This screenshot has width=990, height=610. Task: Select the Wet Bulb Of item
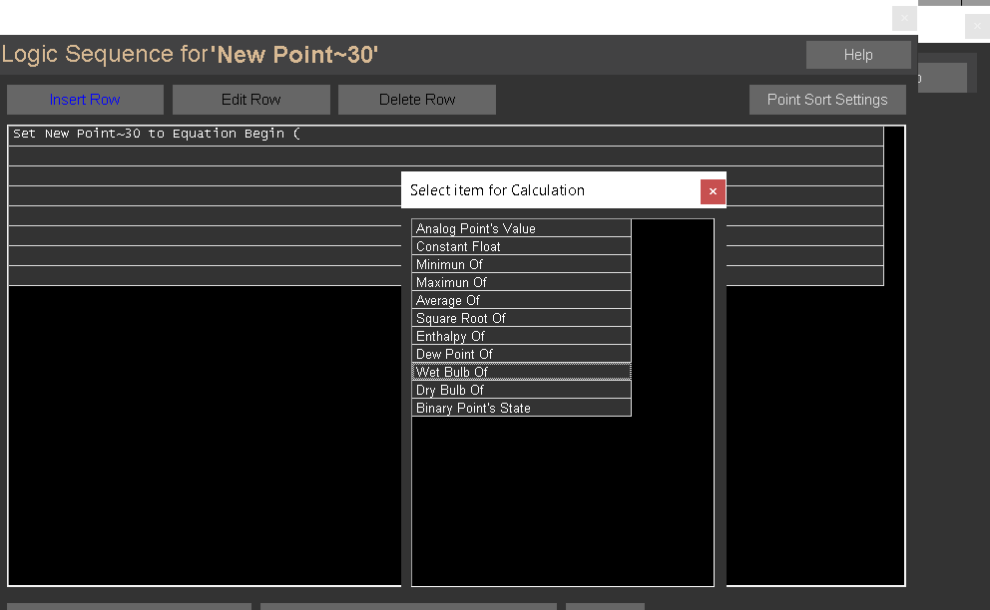click(x=521, y=372)
